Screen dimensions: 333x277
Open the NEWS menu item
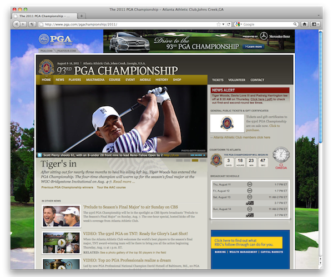(x=60, y=80)
